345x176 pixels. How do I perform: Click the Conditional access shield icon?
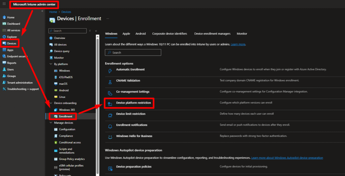click(56, 142)
